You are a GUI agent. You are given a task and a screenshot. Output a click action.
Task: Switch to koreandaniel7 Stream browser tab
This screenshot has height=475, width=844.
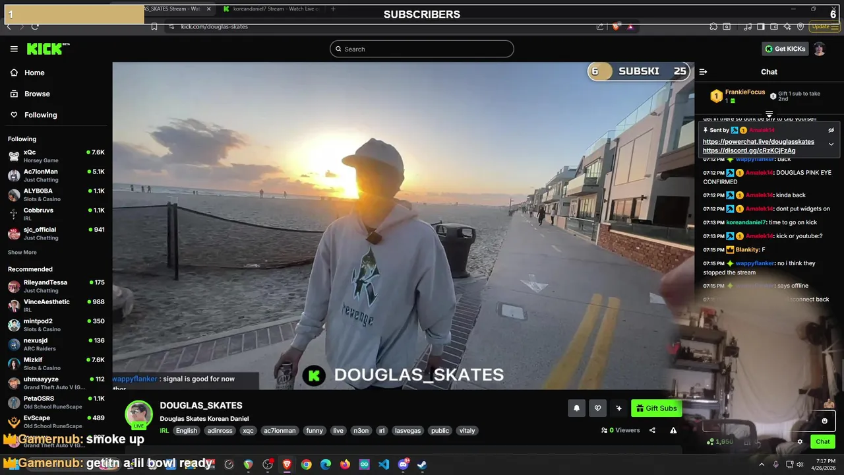pos(272,9)
